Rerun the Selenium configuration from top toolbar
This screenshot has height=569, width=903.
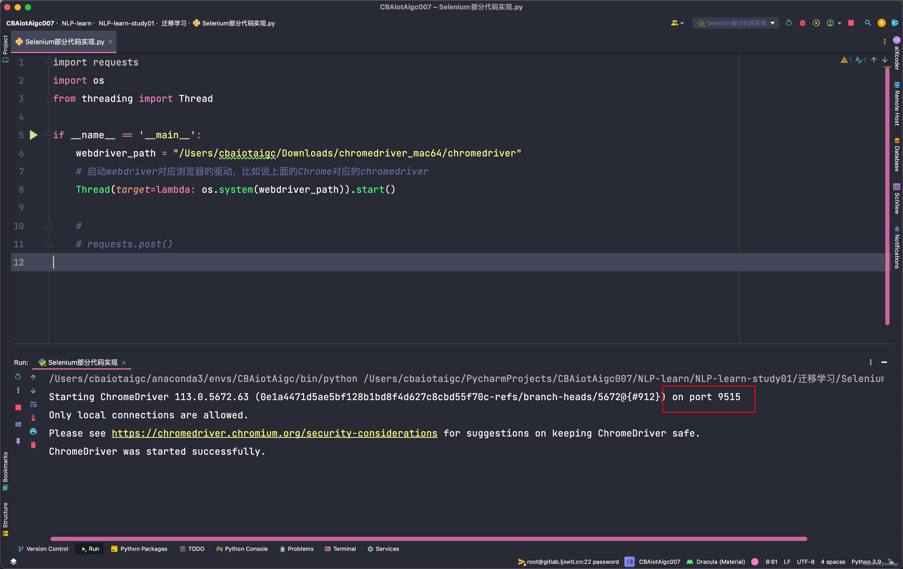[x=789, y=23]
